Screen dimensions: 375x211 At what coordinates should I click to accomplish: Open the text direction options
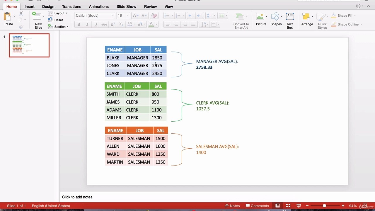(x=204, y=25)
